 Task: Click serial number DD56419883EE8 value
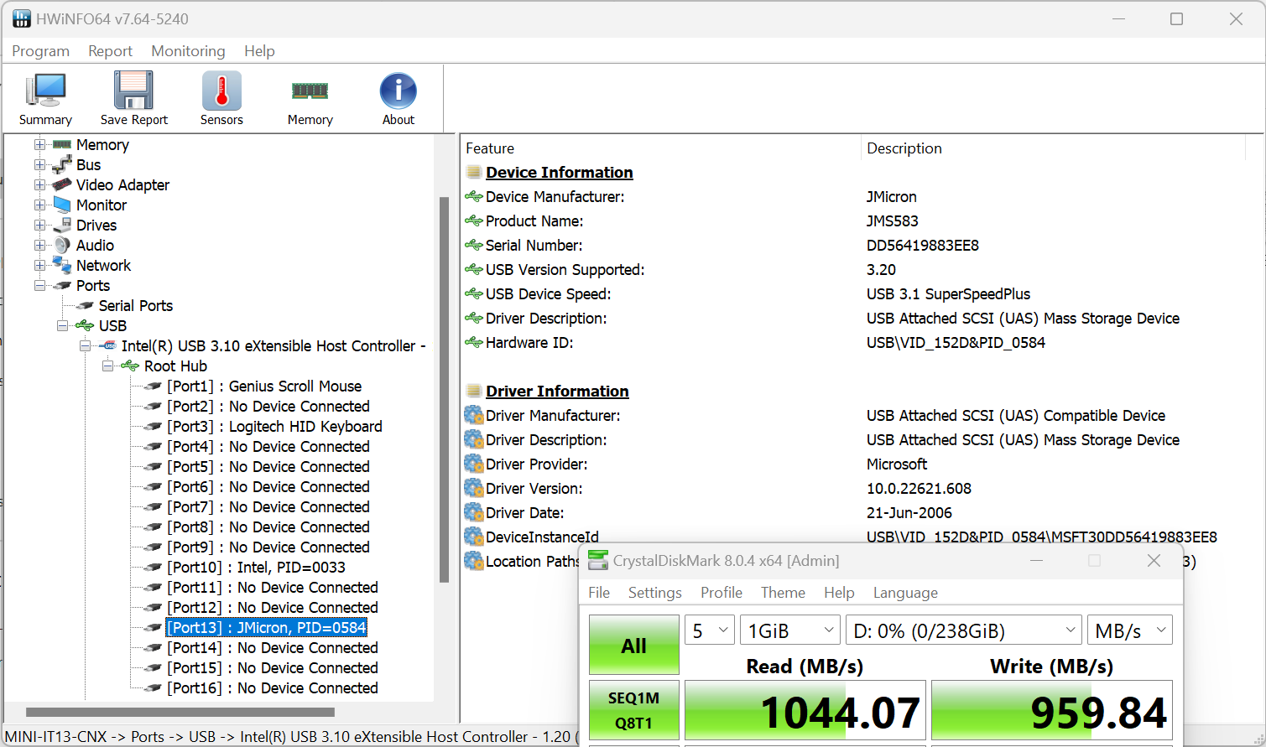coord(923,246)
